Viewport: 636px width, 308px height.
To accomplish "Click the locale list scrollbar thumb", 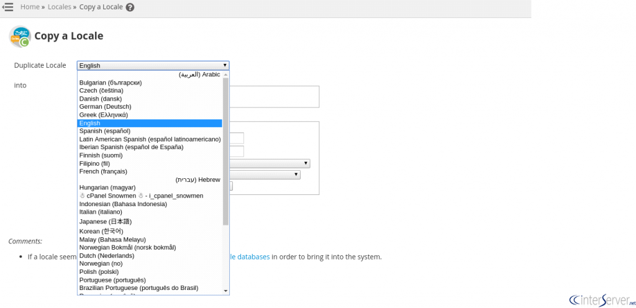I will 226,152.
